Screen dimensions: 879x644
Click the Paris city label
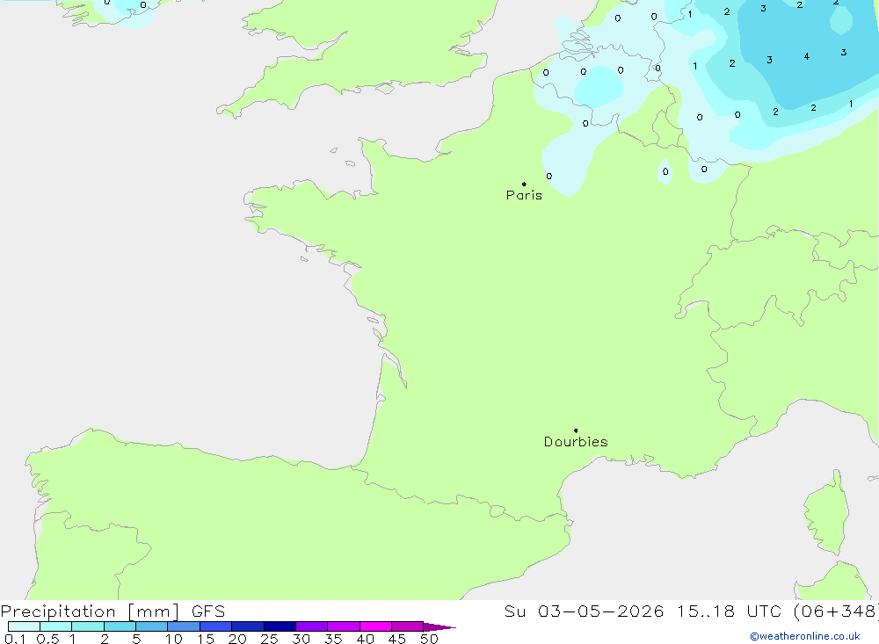pos(524,195)
